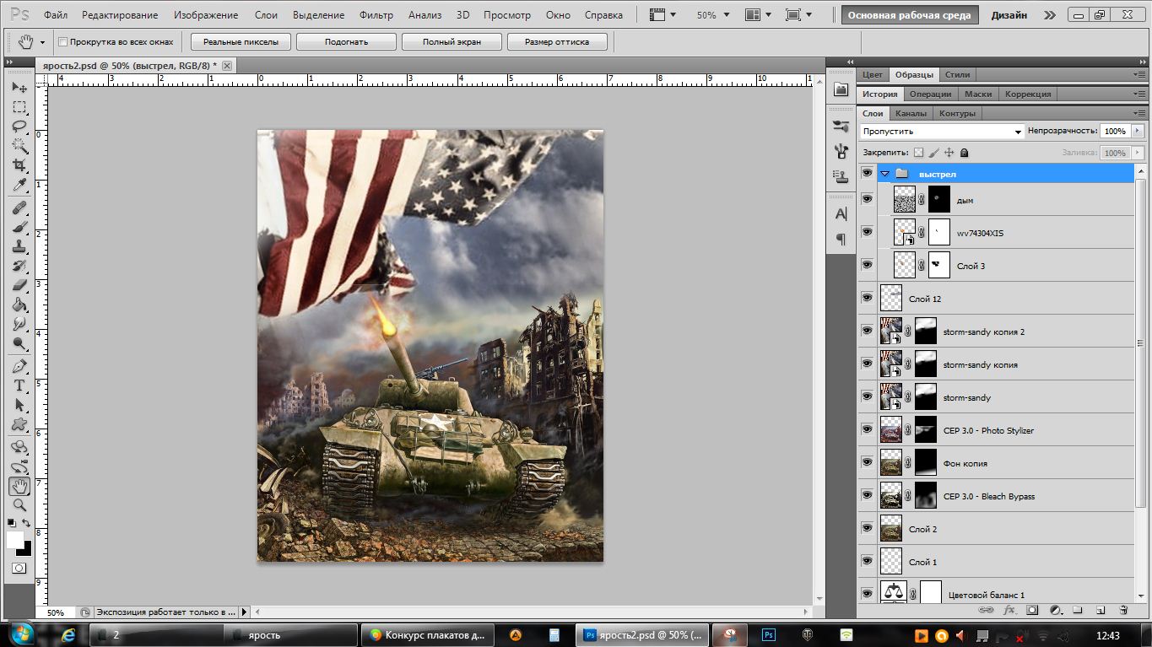The image size is (1152, 647).
Task: Select the 'Основная рабочая среда' workspace
Action: [x=909, y=15]
